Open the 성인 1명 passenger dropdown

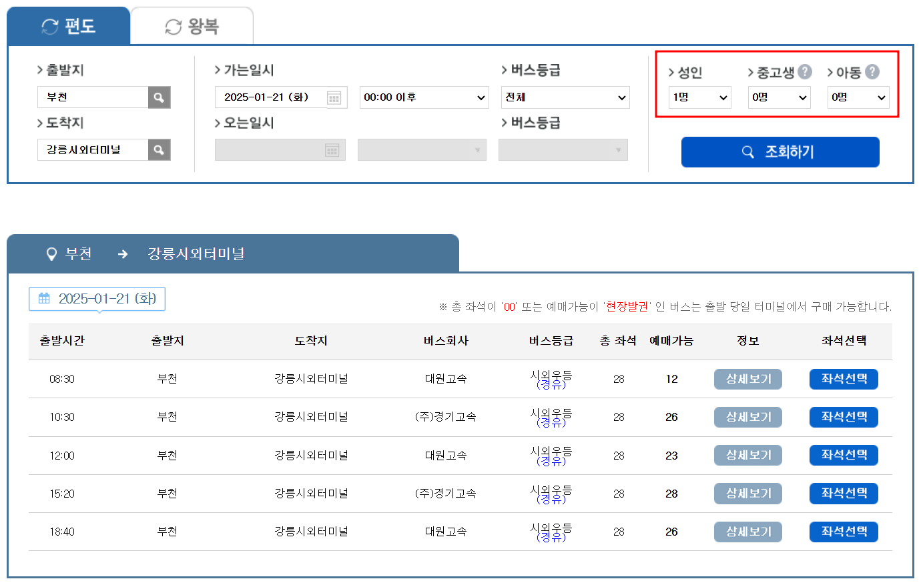[x=699, y=97]
